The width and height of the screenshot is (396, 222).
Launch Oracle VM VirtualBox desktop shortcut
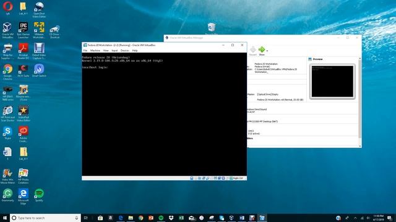point(7,30)
